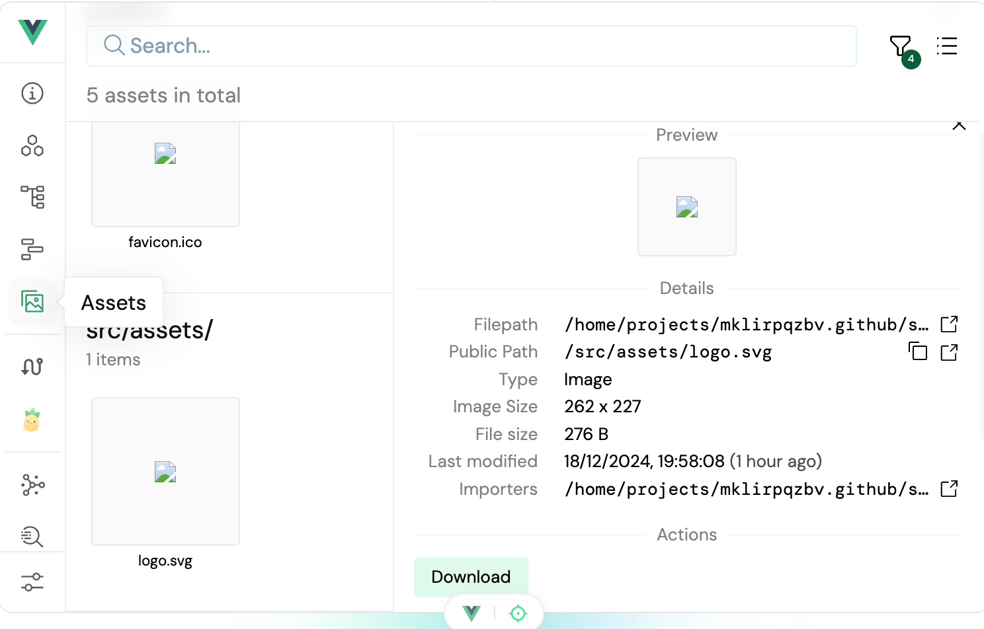Click the src/assets/ folder heading
Screen dimensions: 984x629
click(149, 330)
